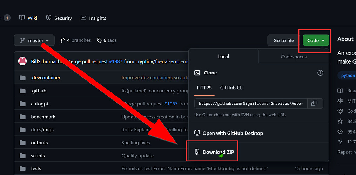This screenshot has height=175, width=356.
Task: Click the folder icon beside docs/imgs
Action: click(22, 130)
